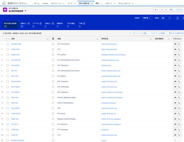Expand the 私の取引先責任者 list view picker

[25, 11]
